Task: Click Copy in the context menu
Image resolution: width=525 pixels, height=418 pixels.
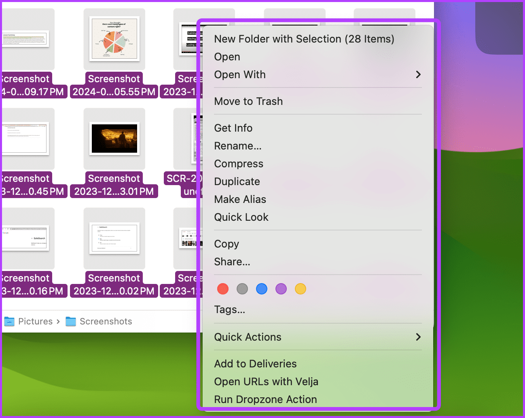Action: 227,244
